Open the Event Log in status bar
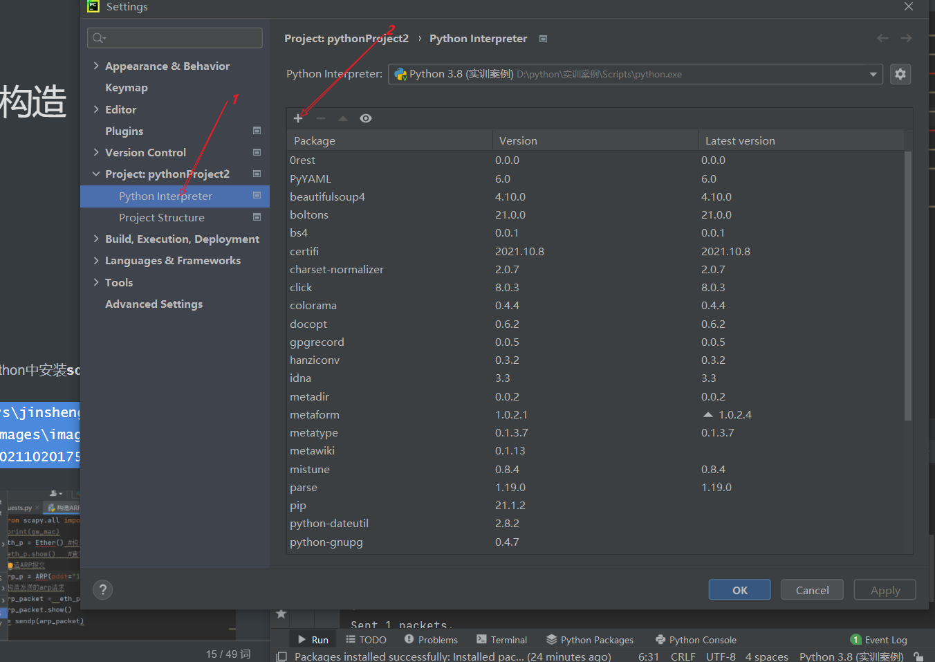935x662 pixels. tap(878, 640)
